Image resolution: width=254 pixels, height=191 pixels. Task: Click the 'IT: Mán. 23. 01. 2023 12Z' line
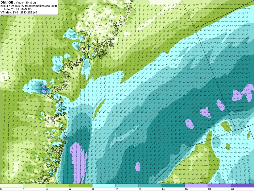[x=16, y=9]
